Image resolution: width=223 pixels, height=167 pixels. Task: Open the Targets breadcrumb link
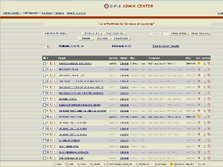click(59, 13)
